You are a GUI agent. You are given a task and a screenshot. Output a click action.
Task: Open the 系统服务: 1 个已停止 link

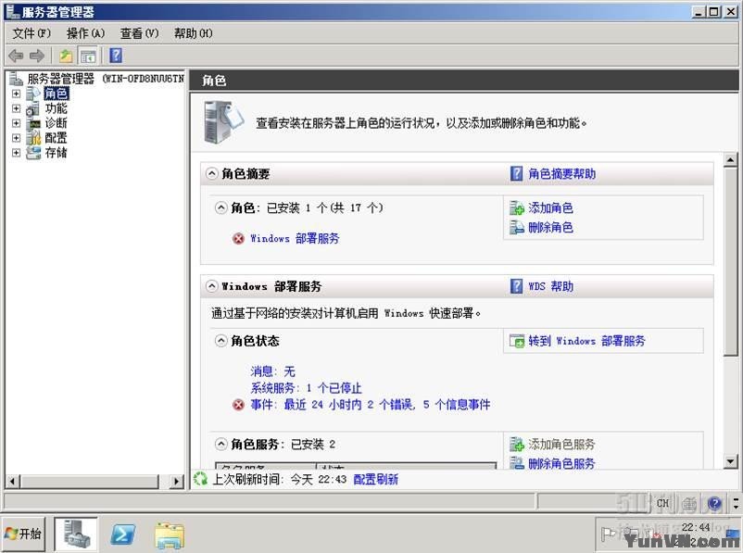click(x=306, y=388)
